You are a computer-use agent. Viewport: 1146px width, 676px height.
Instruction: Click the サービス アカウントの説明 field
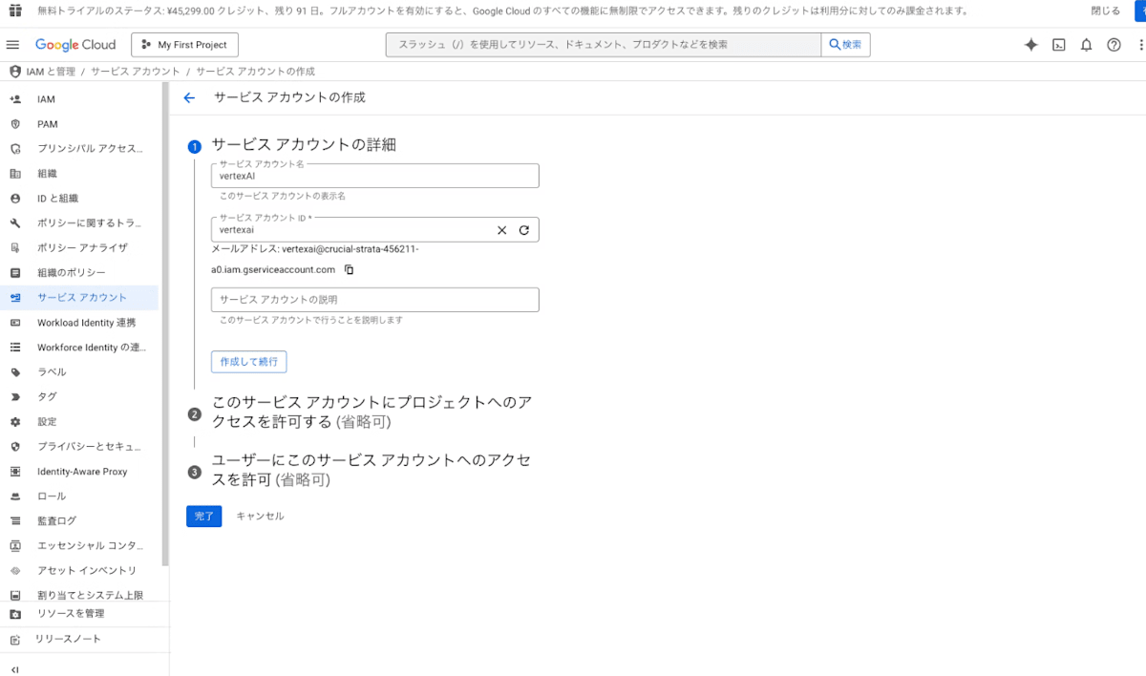[375, 300]
